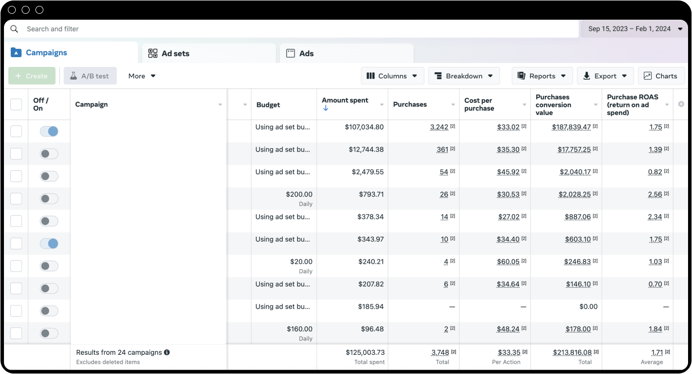The width and height of the screenshot is (692, 374).
Task: Open the date range dropdown, Sep 15, 2023 – Feb 1, 2024
Action: pyautogui.click(x=635, y=29)
